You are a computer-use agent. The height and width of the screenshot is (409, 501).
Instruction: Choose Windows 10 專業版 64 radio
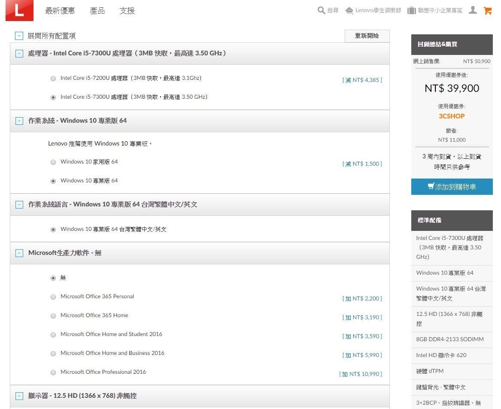pyautogui.click(x=53, y=181)
